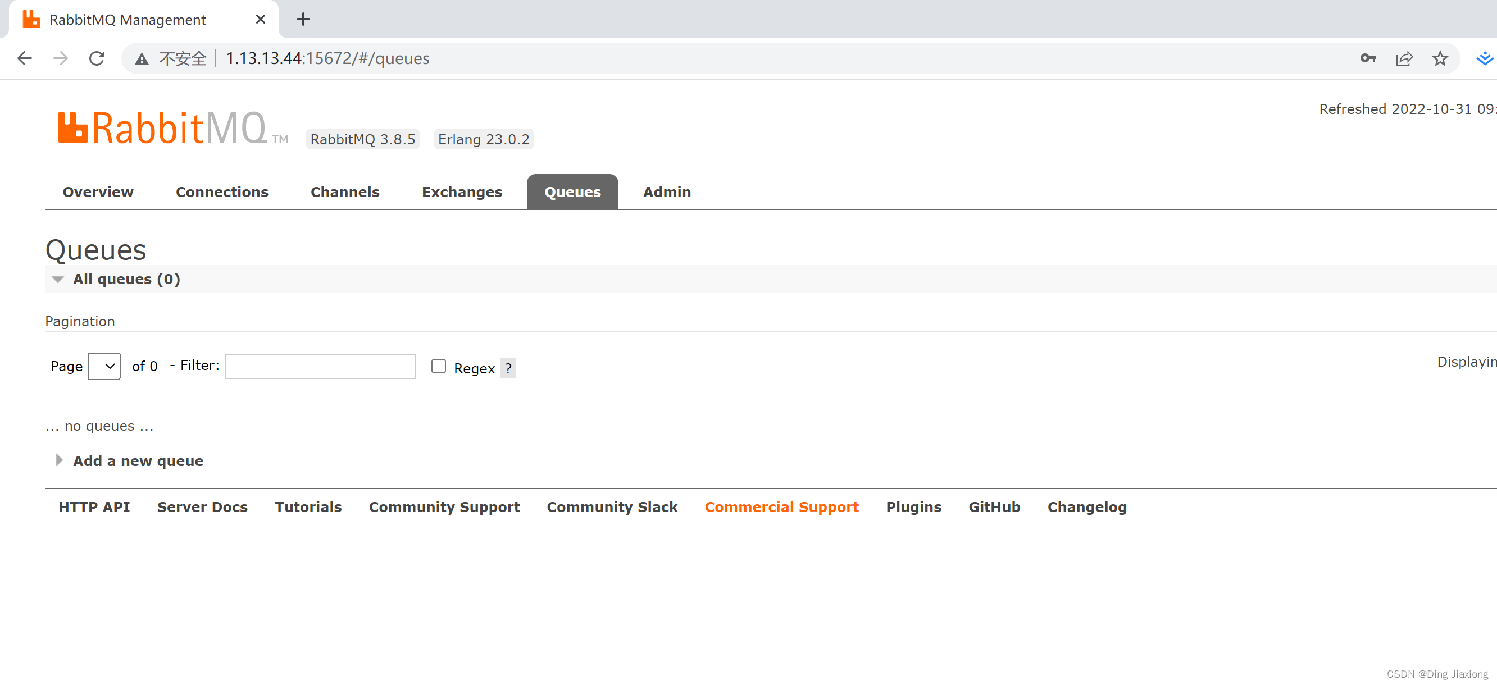Click the bookmark star icon
The image size is (1497, 685).
1440,58
